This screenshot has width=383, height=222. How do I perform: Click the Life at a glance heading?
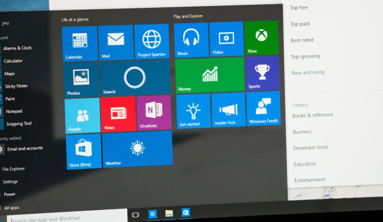pyautogui.click(x=75, y=19)
